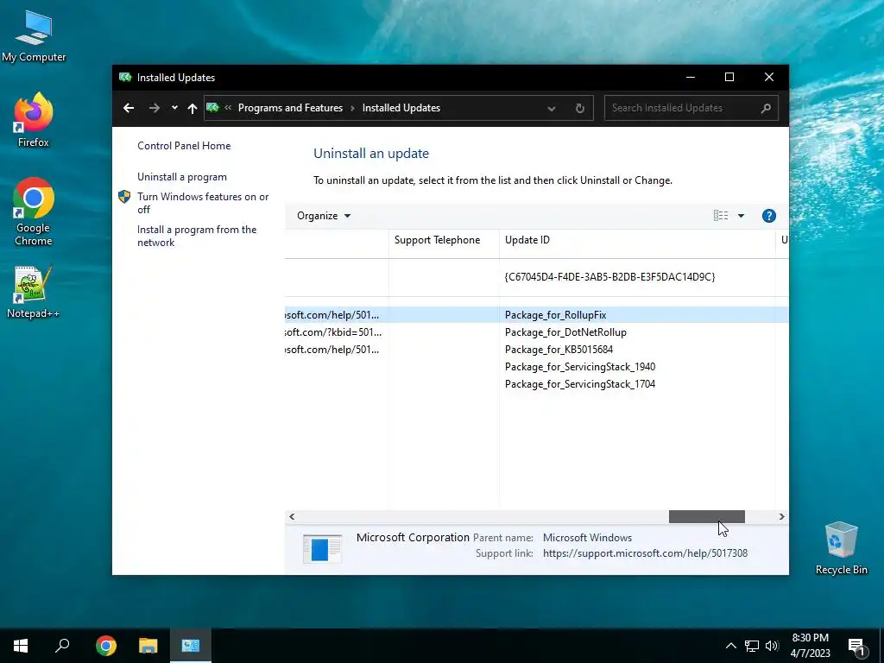Open Firefox desktop shortcut
The image size is (884, 663).
[34, 120]
